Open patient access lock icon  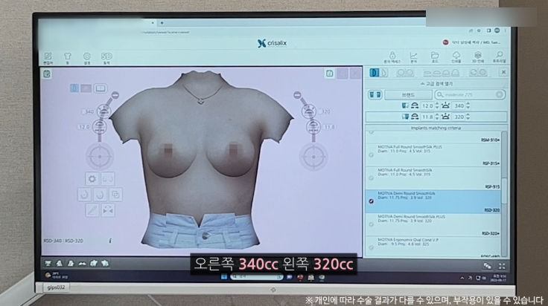(392, 57)
